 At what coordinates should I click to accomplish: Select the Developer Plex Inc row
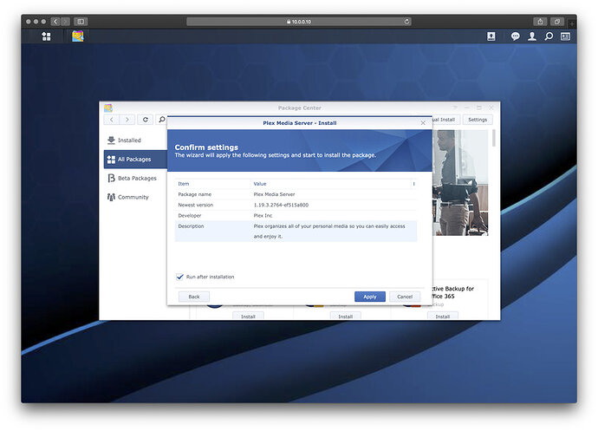[x=296, y=216]
